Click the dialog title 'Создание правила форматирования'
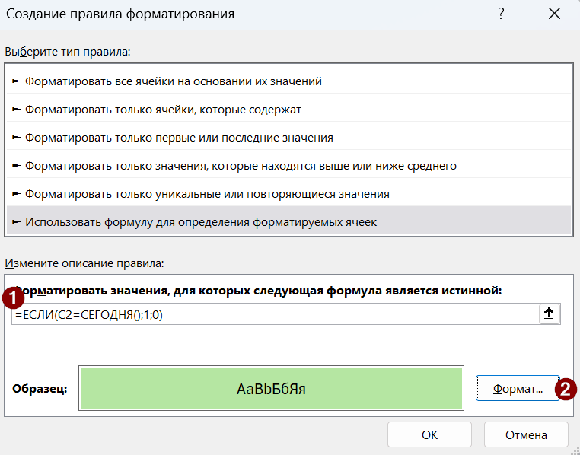Viewport: 580px width, 455px height. point(120,14)
